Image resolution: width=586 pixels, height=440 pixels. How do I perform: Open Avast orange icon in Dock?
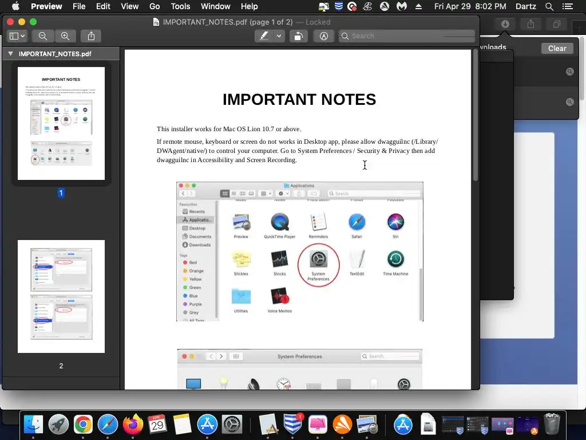click(342, 425)
